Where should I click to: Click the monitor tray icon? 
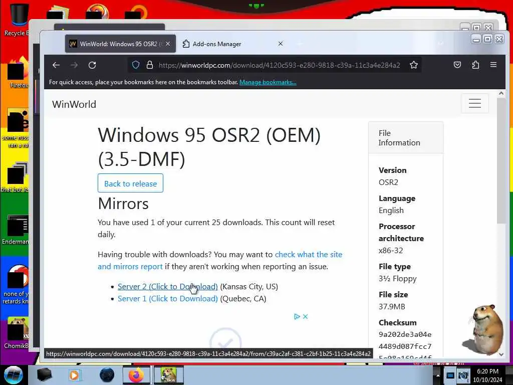pos(450,375)
